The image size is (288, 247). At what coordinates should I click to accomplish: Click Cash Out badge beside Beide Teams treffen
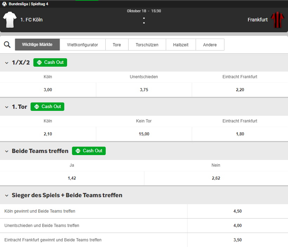click(89, 151)
